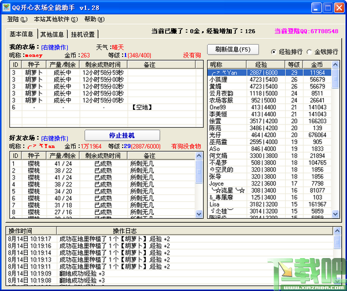Click the operation log scrollbar thumb
Screen dimensions: 347x291
337,242
